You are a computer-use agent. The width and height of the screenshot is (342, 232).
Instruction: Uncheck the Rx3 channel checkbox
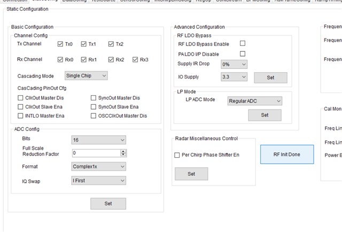(135, 59)
